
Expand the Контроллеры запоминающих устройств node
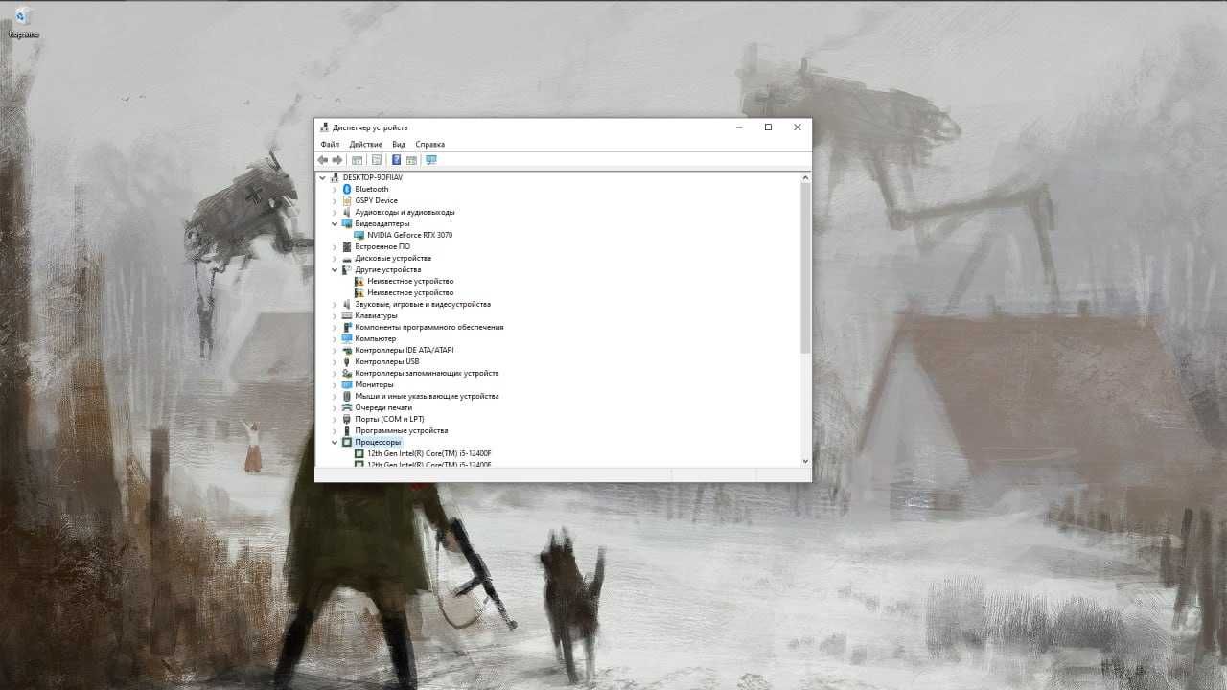point(335,373)
